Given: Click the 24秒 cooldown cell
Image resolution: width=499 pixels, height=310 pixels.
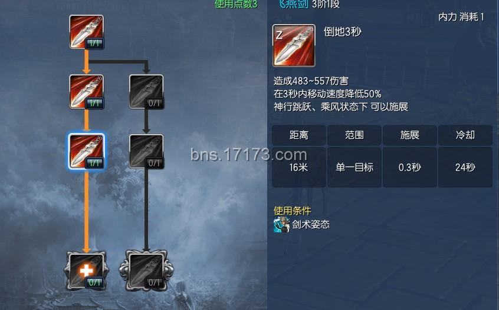Looking at the screenshot, I should click(465, 167).
